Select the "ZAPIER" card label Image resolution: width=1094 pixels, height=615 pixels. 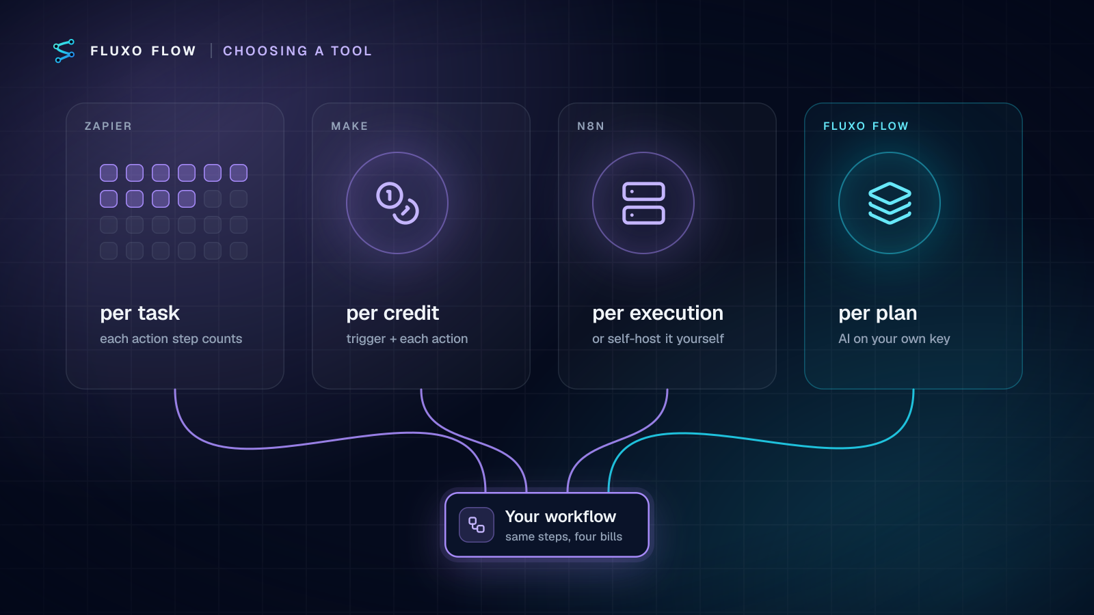pos(108,126)
